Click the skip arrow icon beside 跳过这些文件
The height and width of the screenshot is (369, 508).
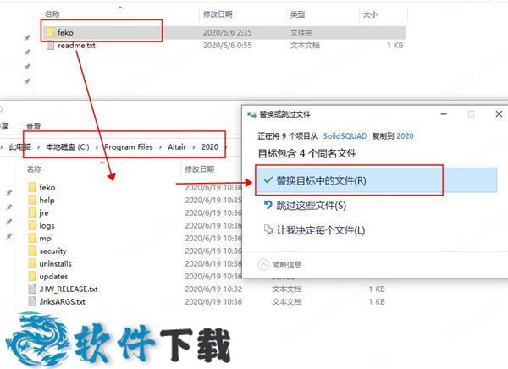point(268,205)
